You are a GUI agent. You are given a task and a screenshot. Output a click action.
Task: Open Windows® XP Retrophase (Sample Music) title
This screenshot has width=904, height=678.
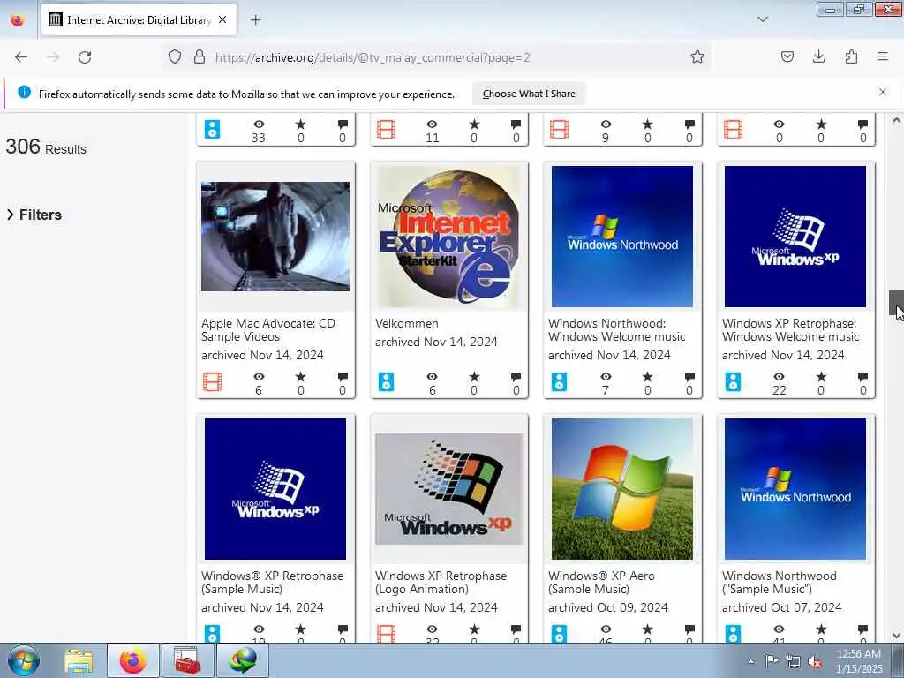click(272, 583)
